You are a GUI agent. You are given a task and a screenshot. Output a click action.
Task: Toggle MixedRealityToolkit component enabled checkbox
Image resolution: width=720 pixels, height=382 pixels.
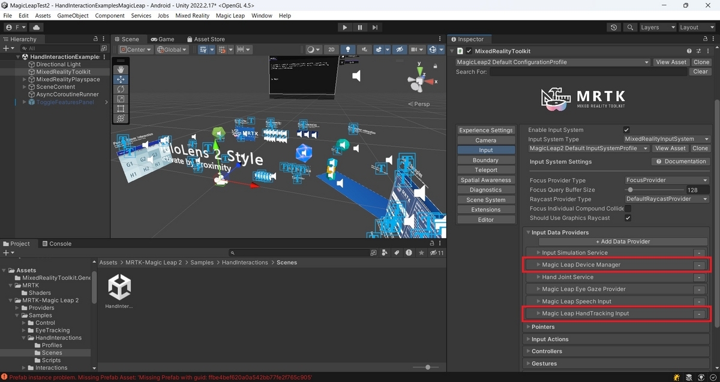pyautogui.click(x=469, y=51)
